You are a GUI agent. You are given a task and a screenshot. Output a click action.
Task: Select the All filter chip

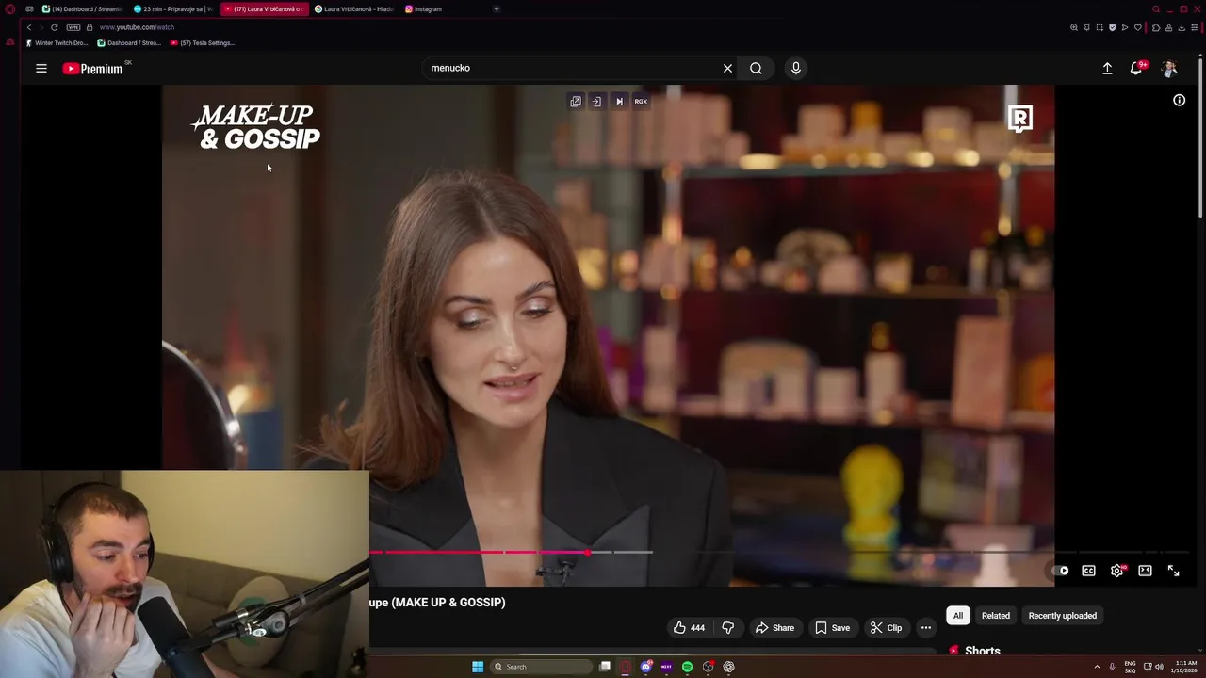[958, 616]
